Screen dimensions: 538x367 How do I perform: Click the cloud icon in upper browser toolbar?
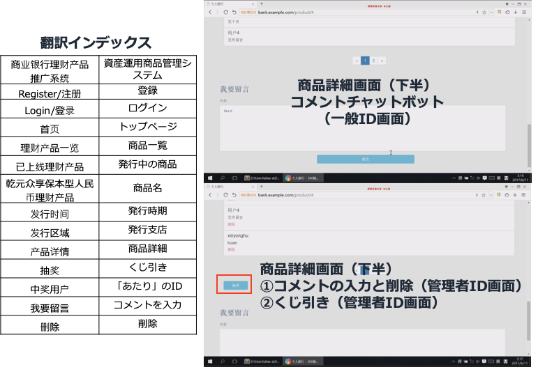point(507,12)
